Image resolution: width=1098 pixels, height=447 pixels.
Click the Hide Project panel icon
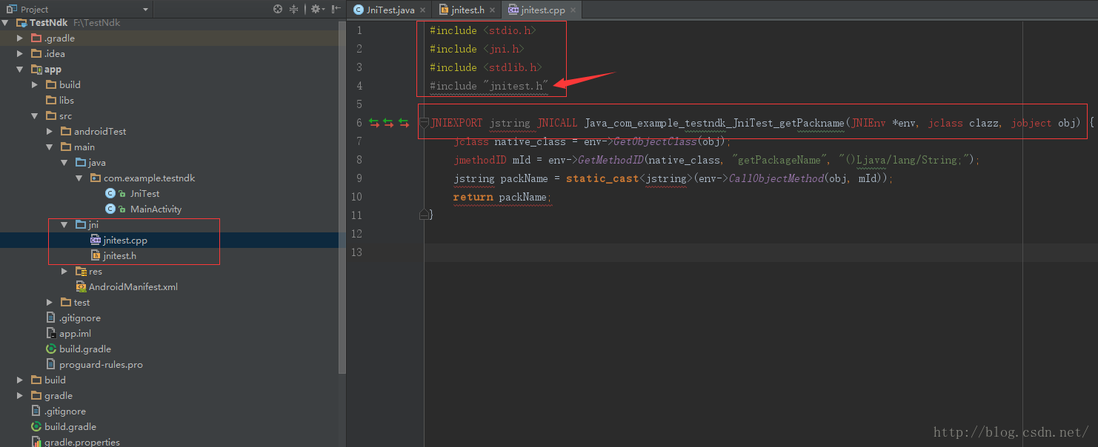coord(336,9)
